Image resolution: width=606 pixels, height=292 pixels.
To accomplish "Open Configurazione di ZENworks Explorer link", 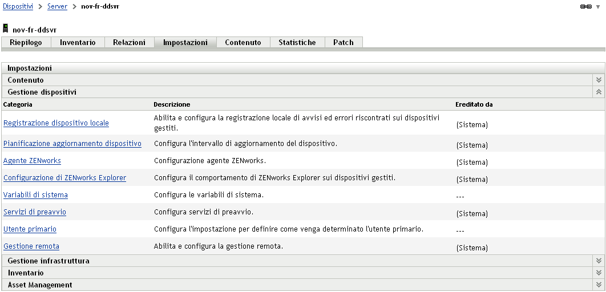I will [x=64, y=178].
